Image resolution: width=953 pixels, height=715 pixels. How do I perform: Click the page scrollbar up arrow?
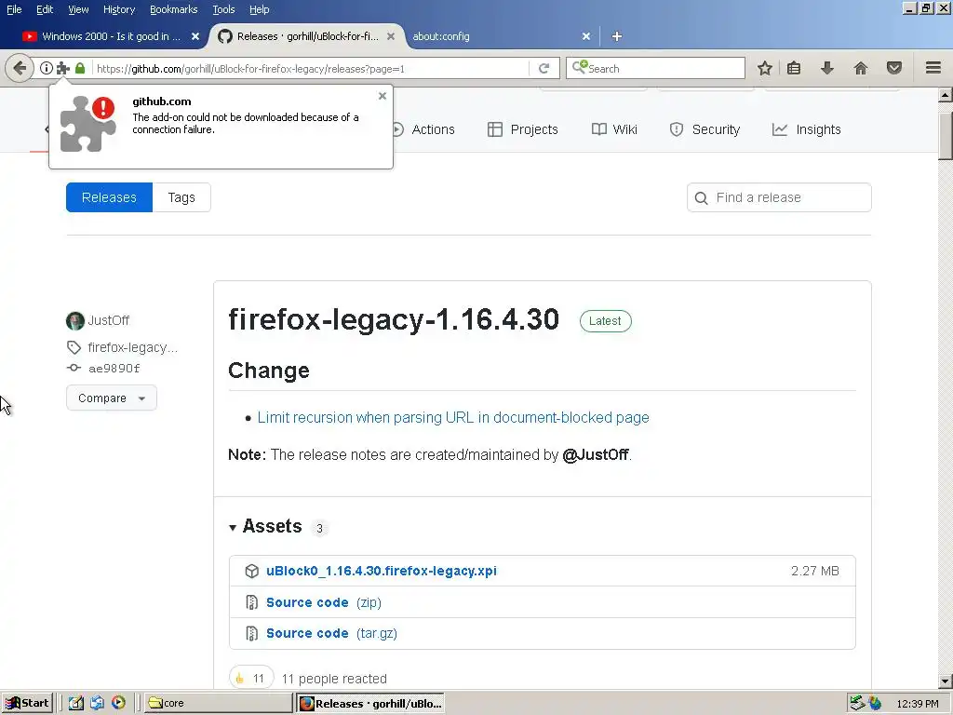coord(946,95)
